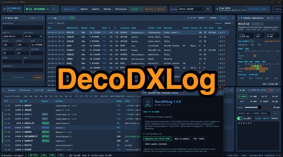
Task: Click Importa in the top toolbar
Action: click(x=84, y=9)
